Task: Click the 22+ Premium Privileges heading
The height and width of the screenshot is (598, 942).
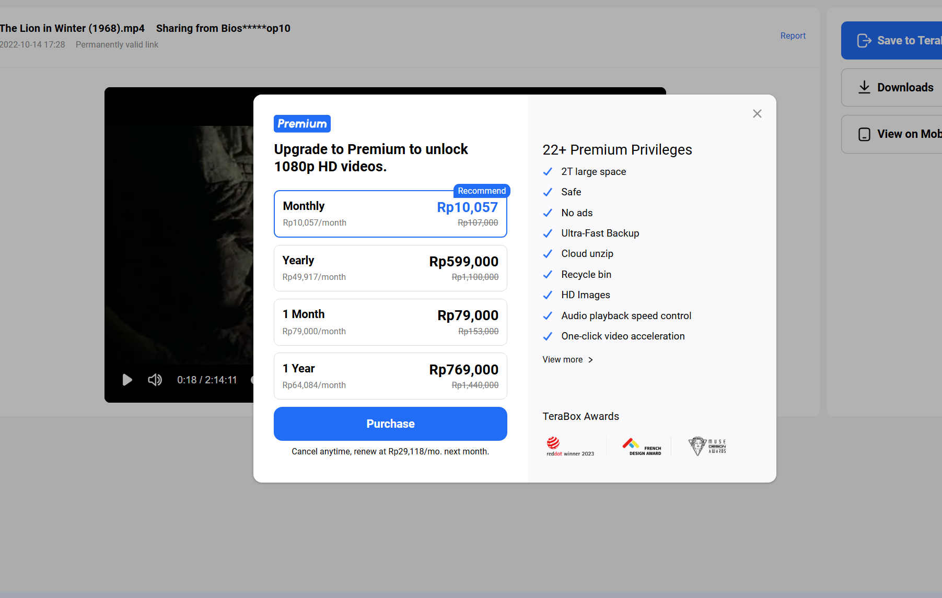Action: click(x=617, y=150)
